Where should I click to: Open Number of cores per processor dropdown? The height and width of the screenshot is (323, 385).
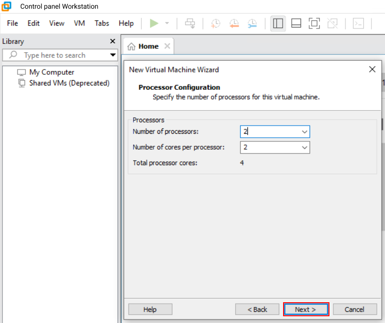304,147
